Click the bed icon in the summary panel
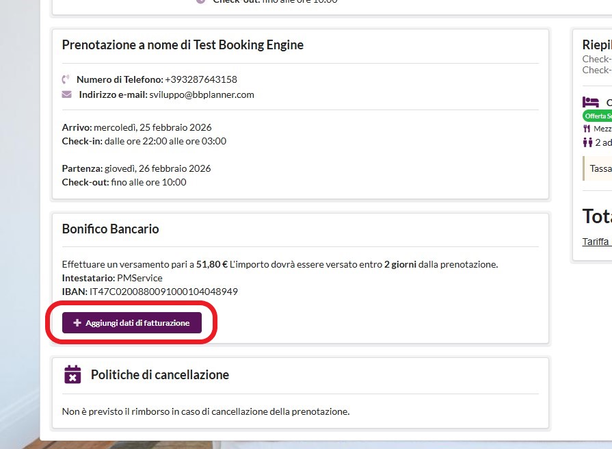Screen dimensions: 612x449 pyautogui.click(x=590, y=102)
